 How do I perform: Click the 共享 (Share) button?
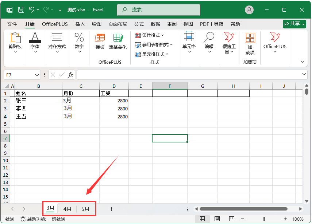tap(295, 24)
